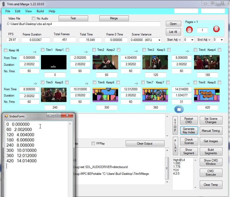Tick the Keep1 checkbox
This screenshot has width=230, height=197.
pos(68,50)
